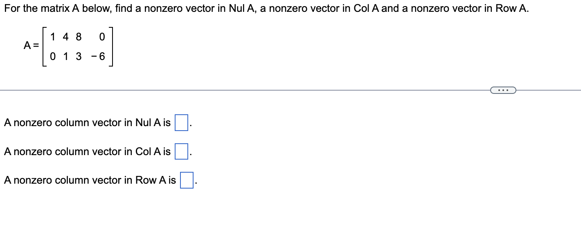Click the entry 8 in matrix A
581x240 pixels.
coord(78,37)
